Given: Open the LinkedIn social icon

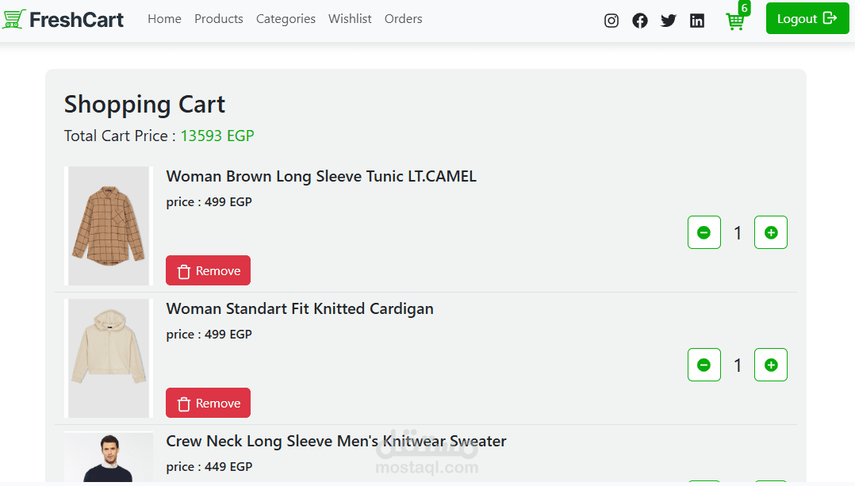Looking at the screenshot, I should [697, 21].
